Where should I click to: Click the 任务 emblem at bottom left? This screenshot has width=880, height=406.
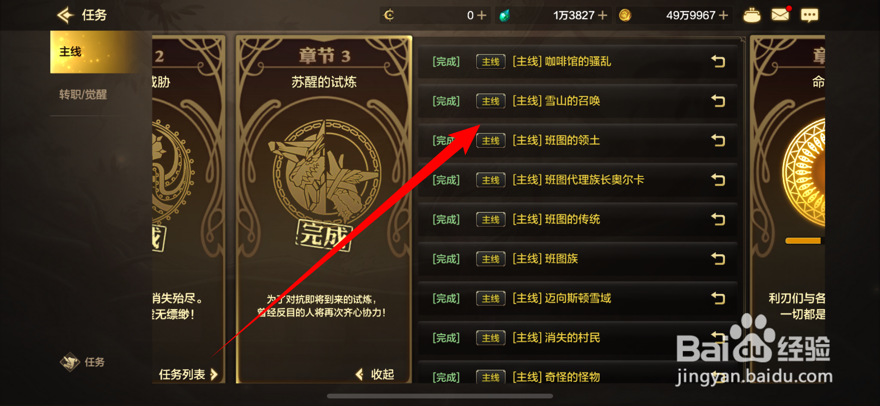[x=82, y=362]
